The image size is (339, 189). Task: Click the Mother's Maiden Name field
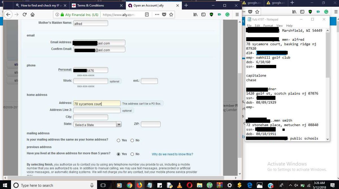[90, 23]
